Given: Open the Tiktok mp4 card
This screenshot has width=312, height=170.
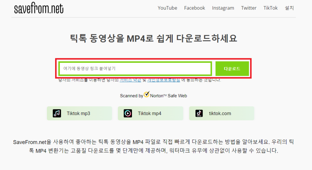Looking at the screenshot, I should [x=151, y=113].
